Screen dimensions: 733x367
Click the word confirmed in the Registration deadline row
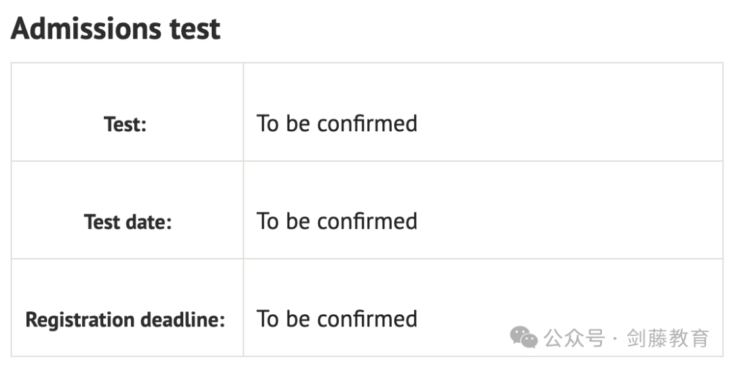367,320
